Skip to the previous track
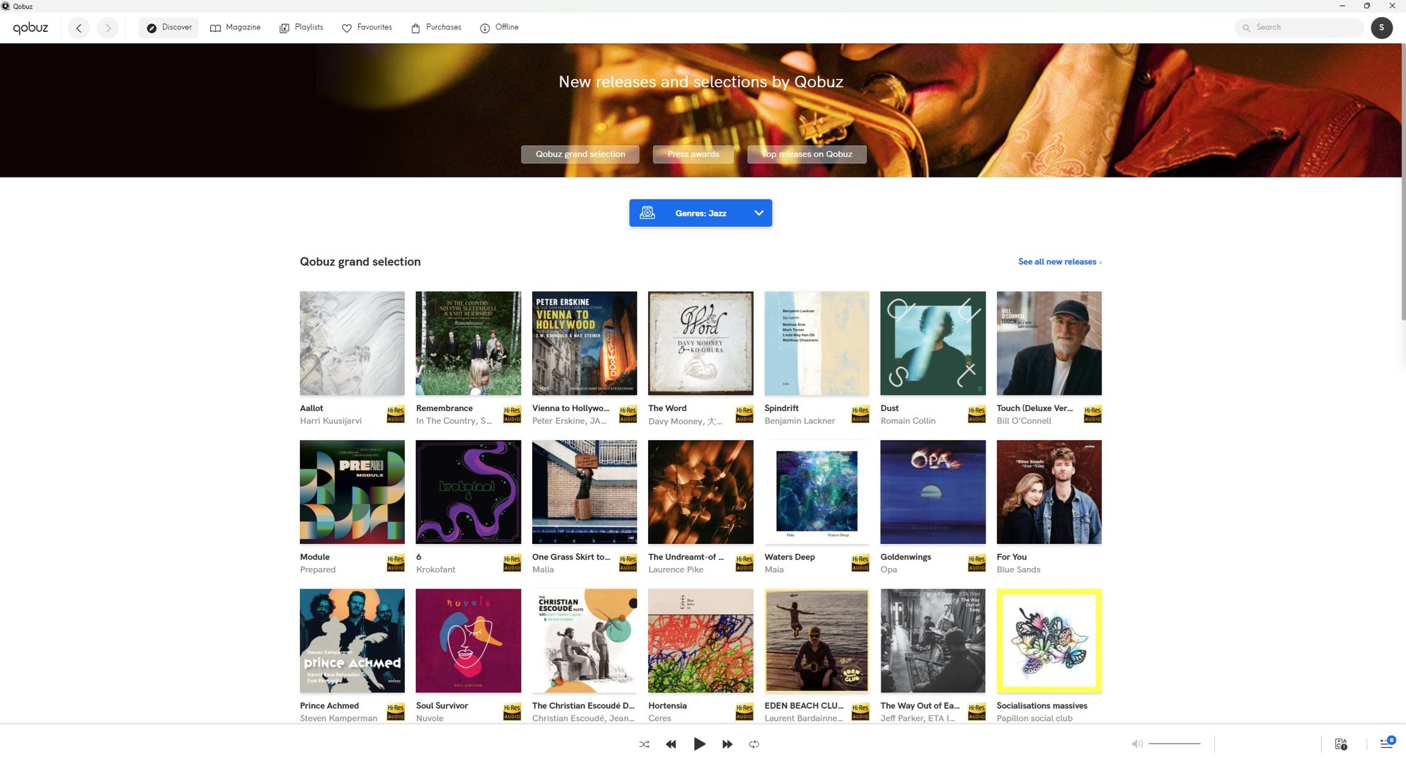The width and height of the screenshot is (1406, 764). [x=671, y=744]
